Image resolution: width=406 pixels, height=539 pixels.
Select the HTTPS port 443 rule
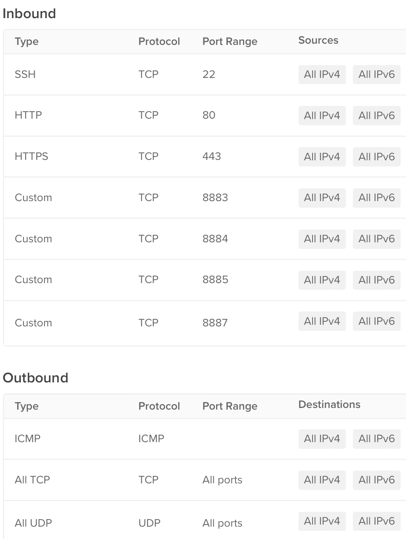tap(205, 157)
